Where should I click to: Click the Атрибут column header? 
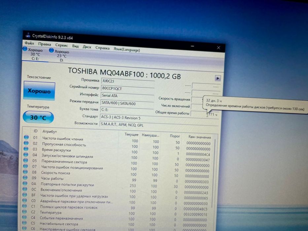(50, 132)
